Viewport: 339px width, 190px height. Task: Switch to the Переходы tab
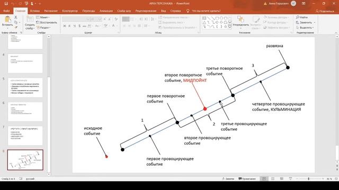[88, 11]
